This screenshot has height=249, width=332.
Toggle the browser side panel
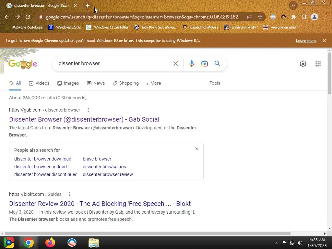(304, 17)
